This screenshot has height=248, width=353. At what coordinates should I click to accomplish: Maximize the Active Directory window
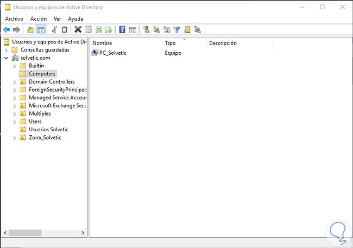point(322,7)
